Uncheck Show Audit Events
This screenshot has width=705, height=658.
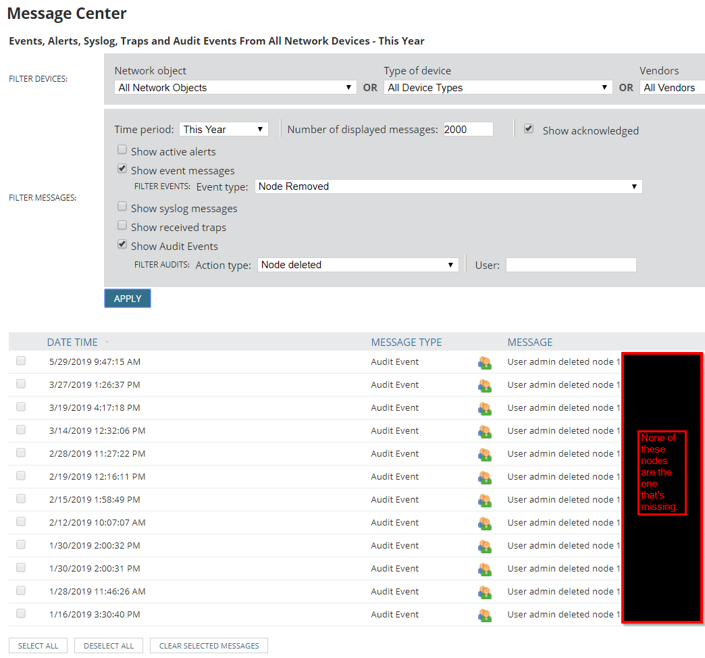click(122, 244)
